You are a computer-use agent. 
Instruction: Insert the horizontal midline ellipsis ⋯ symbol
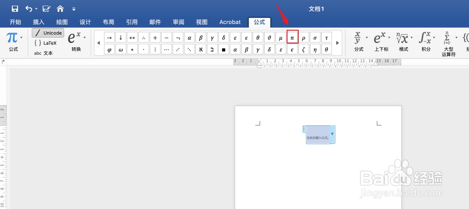tap(166, 49)
